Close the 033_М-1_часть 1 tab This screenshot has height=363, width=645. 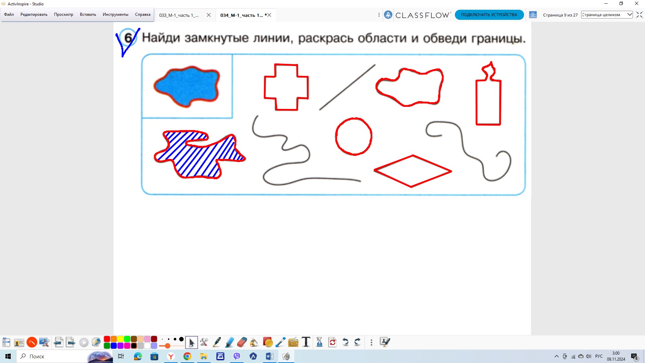[209, 15]
